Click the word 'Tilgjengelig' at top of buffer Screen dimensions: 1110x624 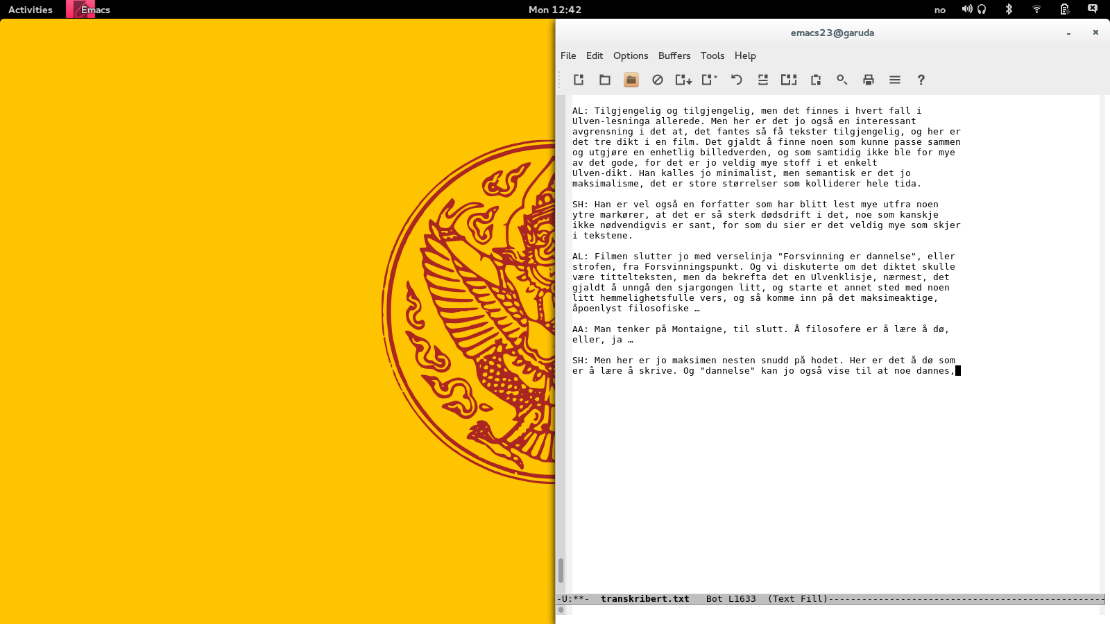click(x=628, y=111)
